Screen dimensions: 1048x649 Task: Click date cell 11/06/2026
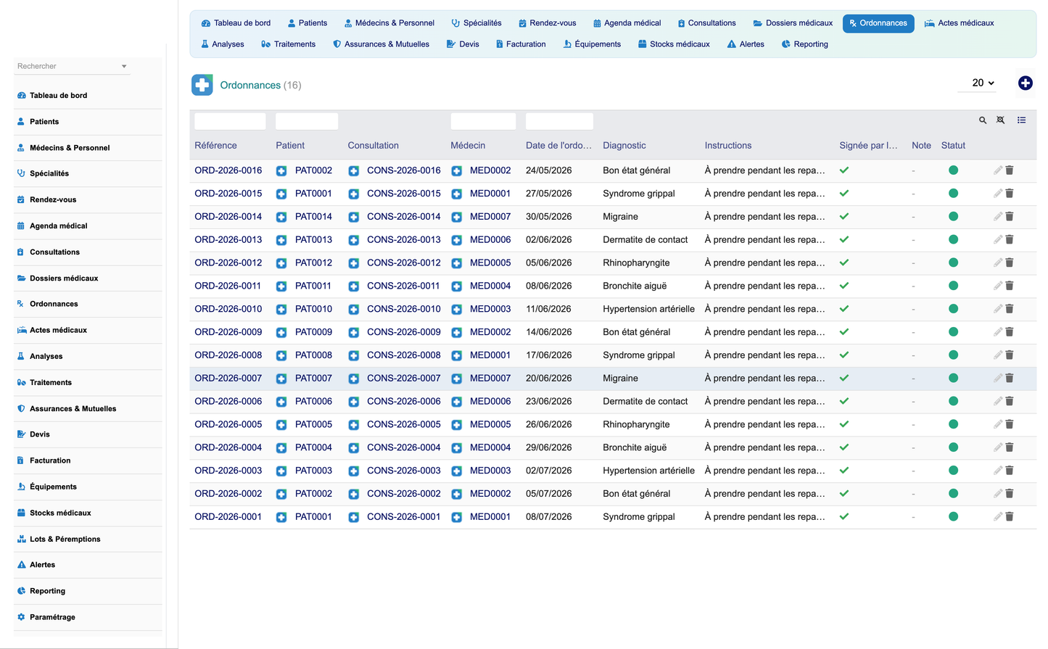[548, 309]
